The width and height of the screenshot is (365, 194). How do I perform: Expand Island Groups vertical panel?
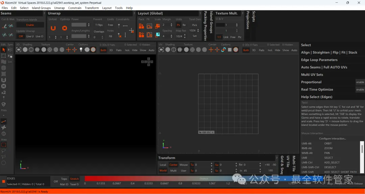click(211, 22)
